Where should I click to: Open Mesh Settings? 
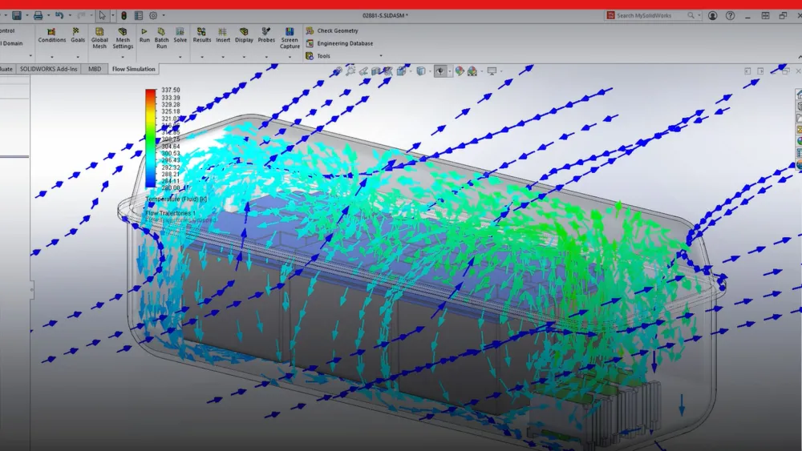pyautogui.click(x=123, y=38)
